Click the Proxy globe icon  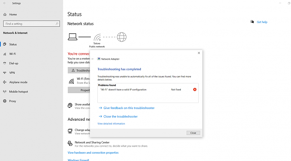coord(5,101)
